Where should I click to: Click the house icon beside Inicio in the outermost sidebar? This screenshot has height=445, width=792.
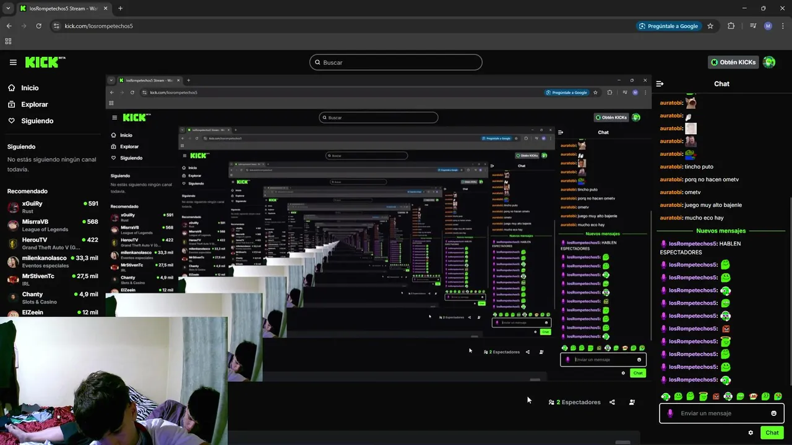[12, 88]
